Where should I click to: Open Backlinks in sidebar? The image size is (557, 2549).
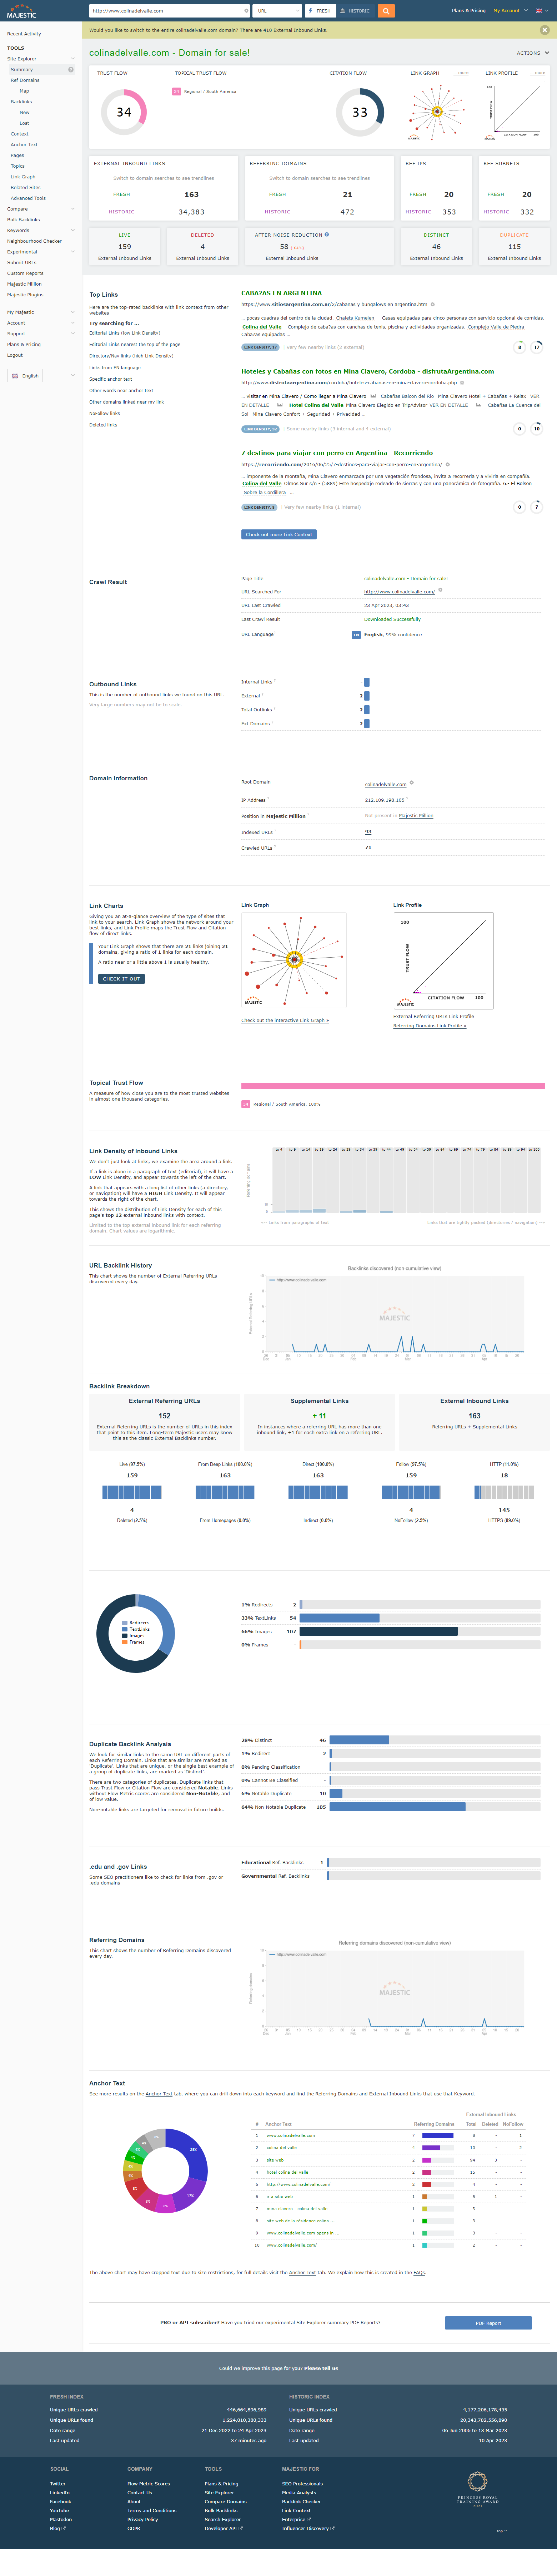point(21,102)
